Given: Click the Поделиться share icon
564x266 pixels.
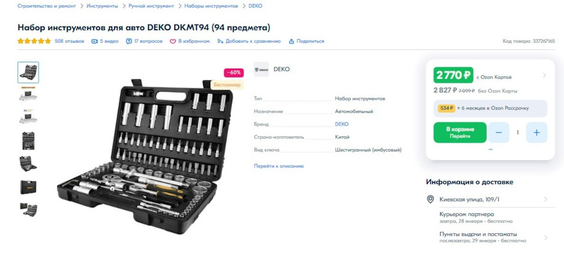Looking at the screenshot, I should pos(292,41).
